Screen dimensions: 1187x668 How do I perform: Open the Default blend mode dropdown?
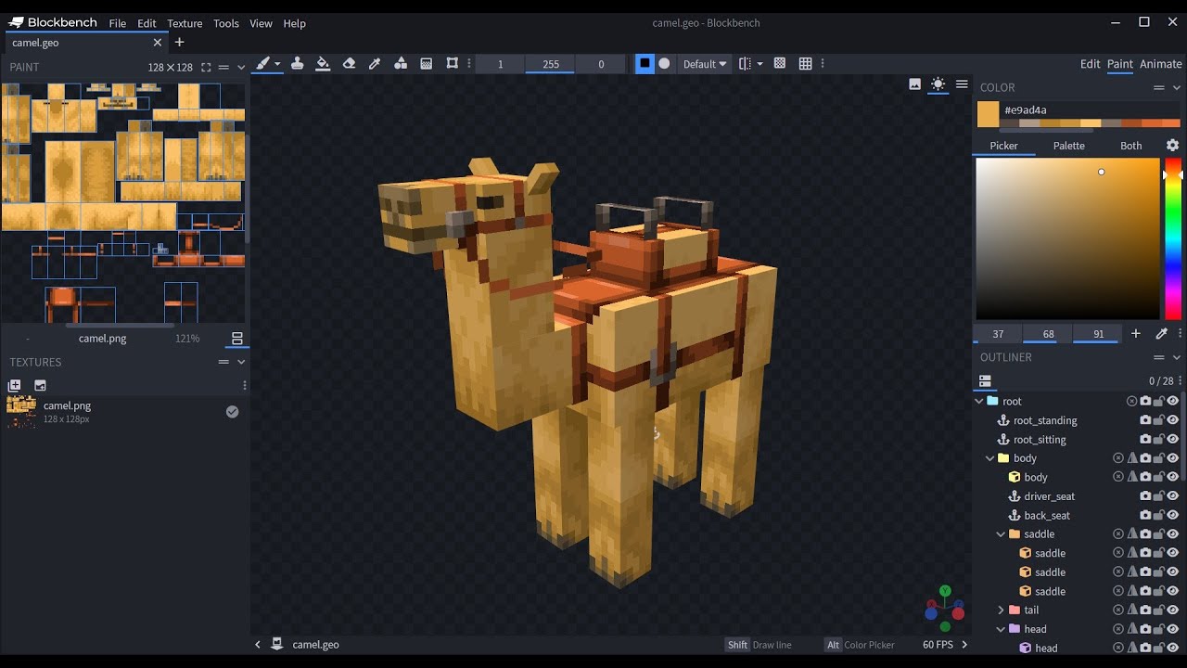705,64
